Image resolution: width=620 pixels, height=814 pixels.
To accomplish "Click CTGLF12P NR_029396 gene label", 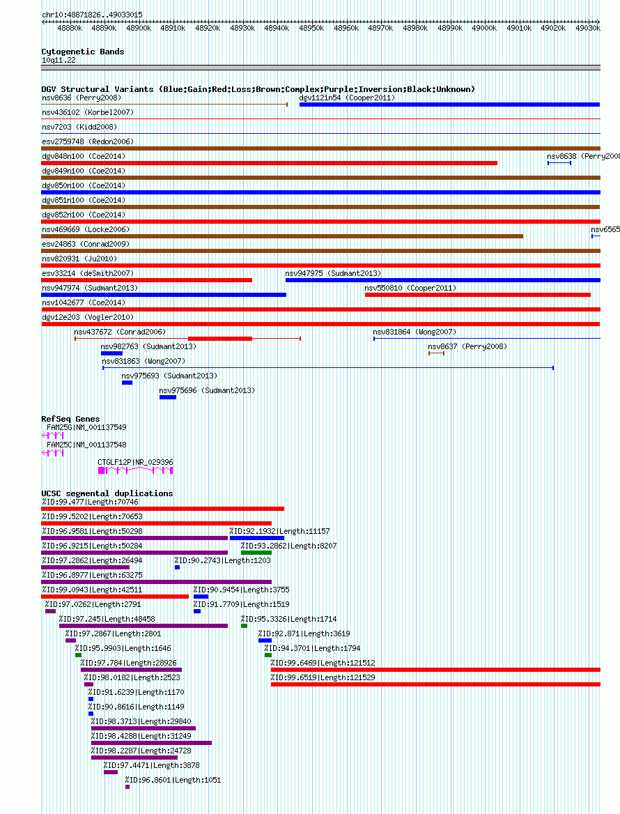I will tap(135, 462).
